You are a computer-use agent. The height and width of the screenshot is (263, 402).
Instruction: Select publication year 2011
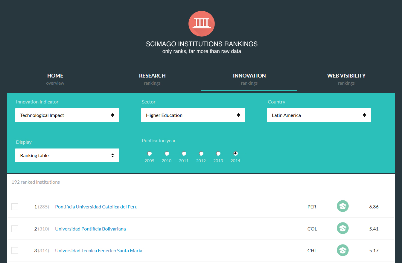(184, 154)
